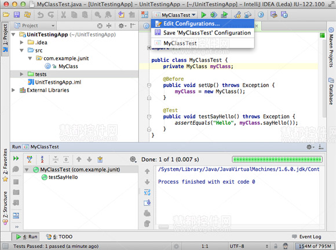Click the 4: Run tool button
This screenshot has width=336, height=250.
[25, 237]
